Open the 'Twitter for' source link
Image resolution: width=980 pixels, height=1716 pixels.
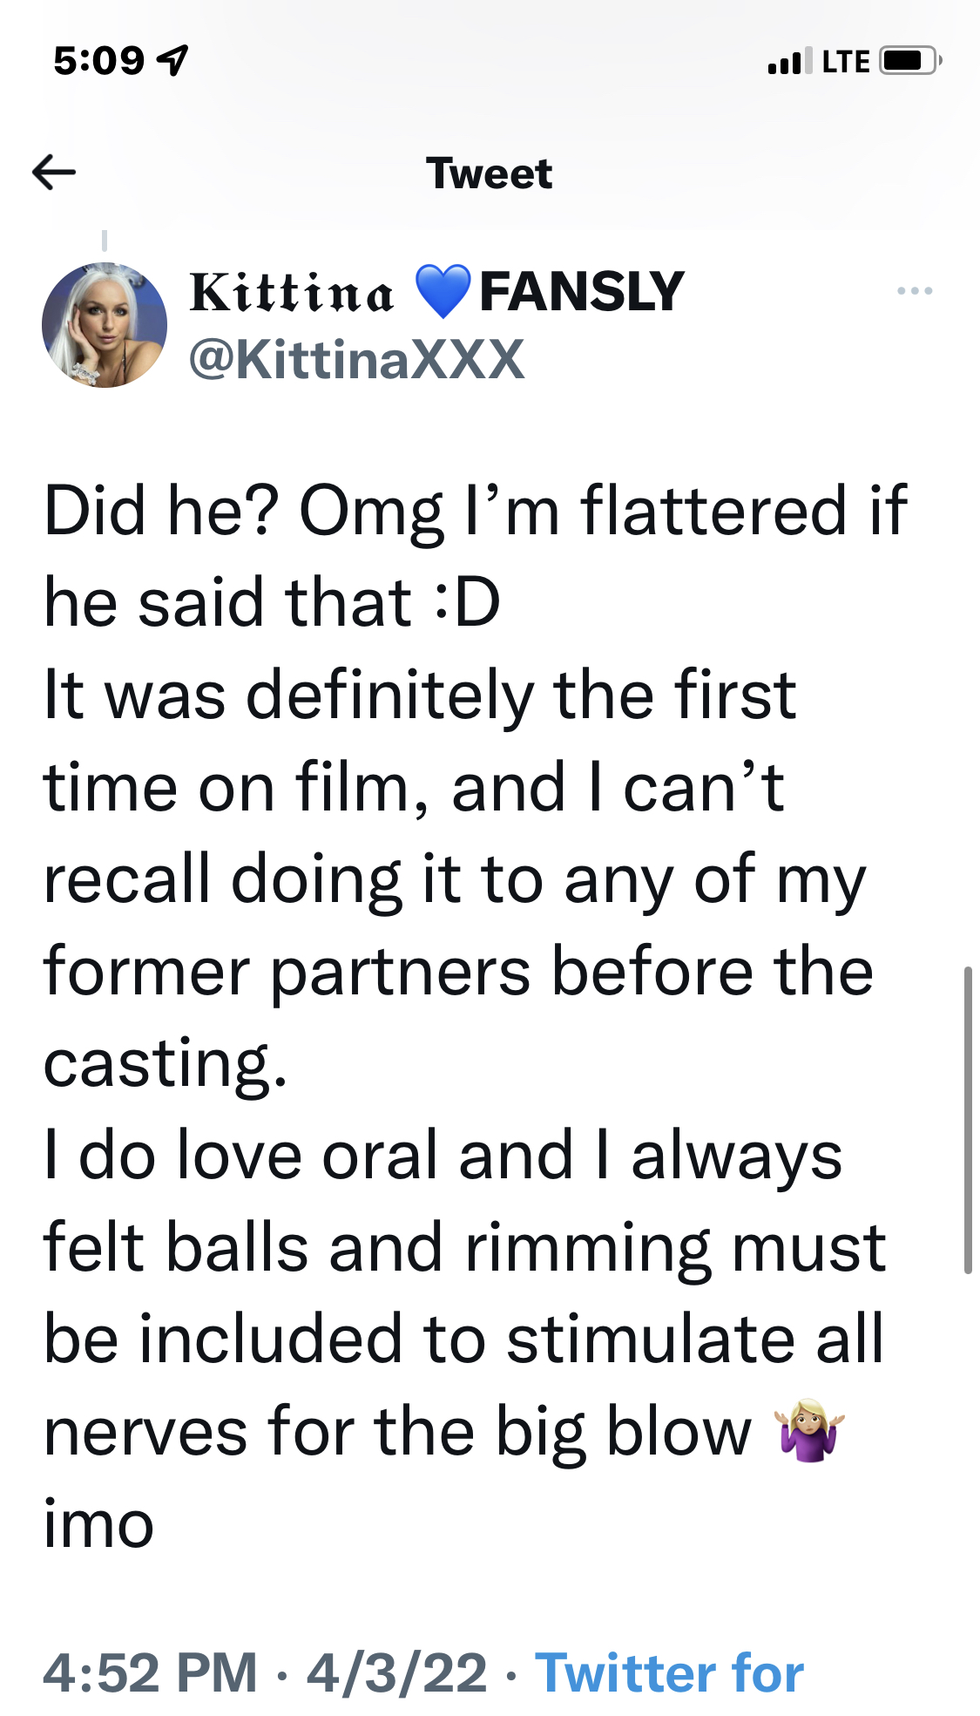669,1672
